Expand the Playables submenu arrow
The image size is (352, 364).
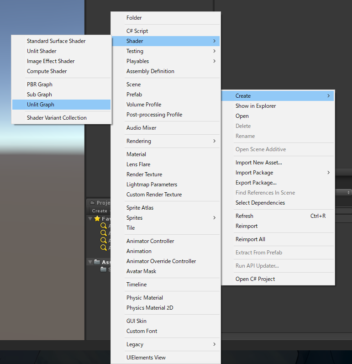215,61
